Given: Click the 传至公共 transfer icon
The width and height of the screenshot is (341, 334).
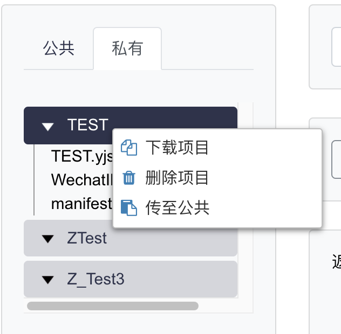Looking at the screenshot, I should tap(128, 208).
